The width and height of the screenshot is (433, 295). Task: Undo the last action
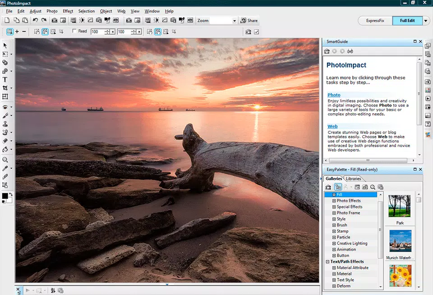click(x=35, y=20)
